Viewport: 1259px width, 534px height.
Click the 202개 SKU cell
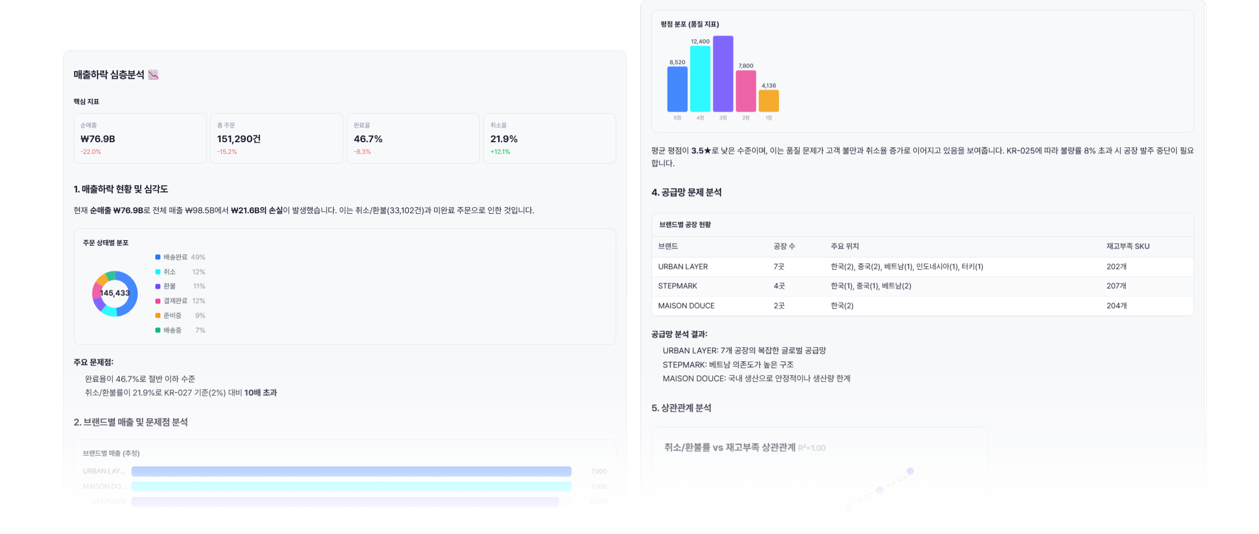pos(1116,266)
